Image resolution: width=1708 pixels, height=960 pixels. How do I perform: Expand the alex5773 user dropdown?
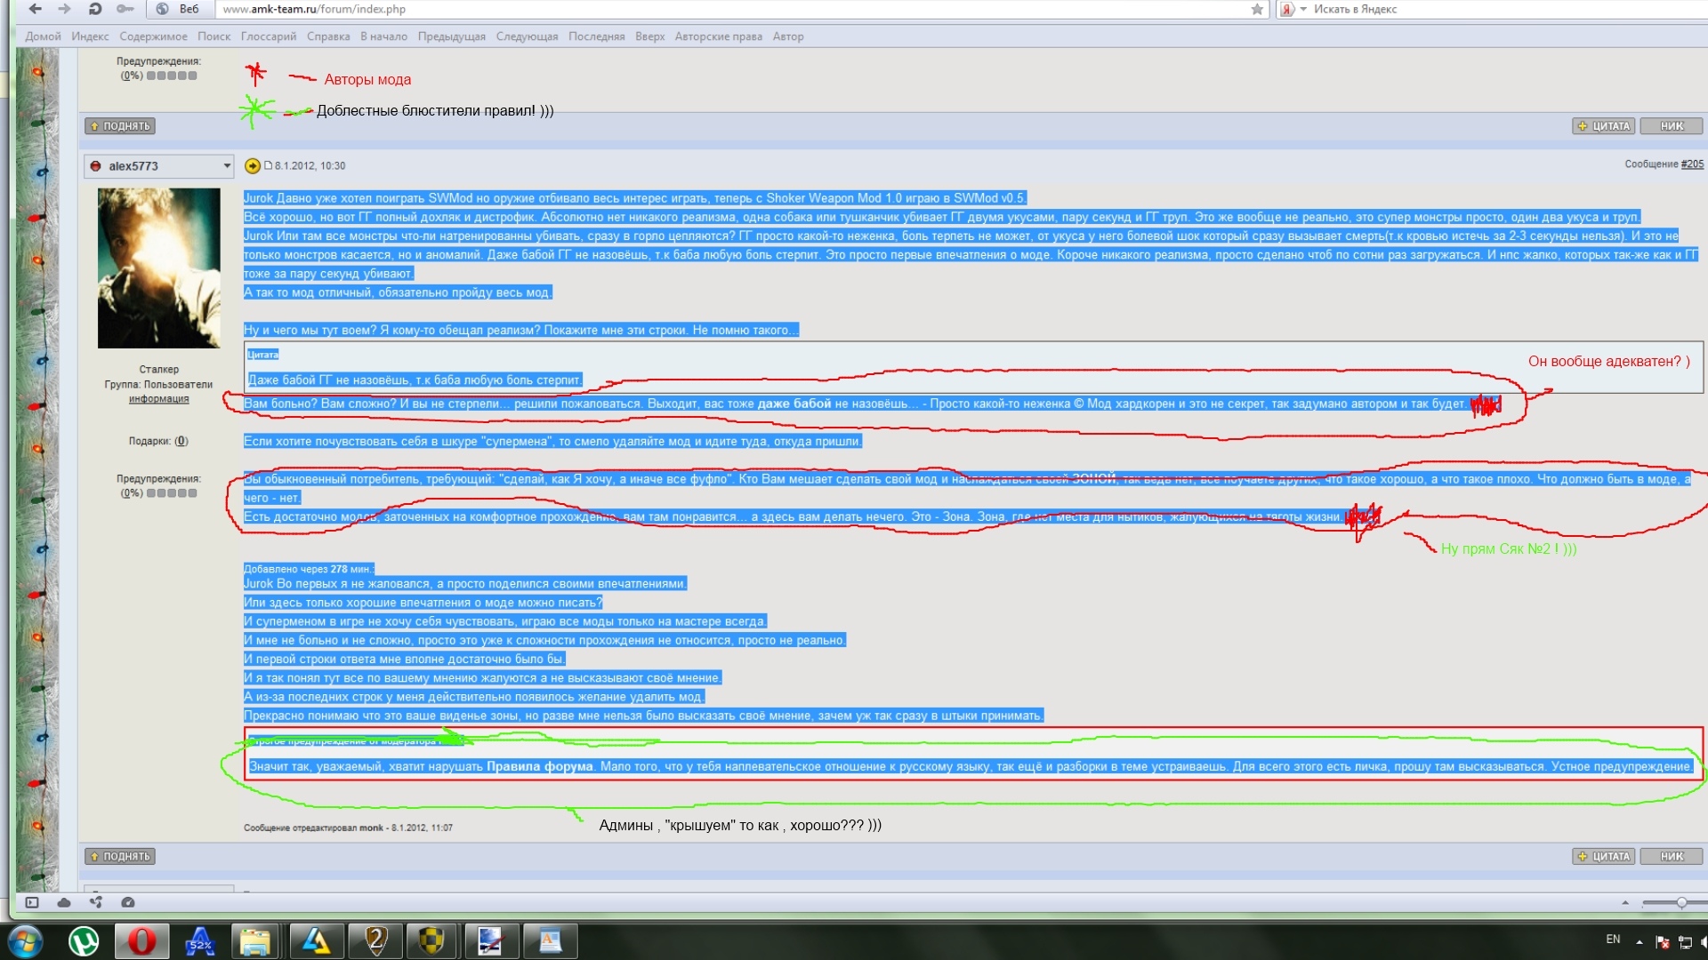coord(227,165)
